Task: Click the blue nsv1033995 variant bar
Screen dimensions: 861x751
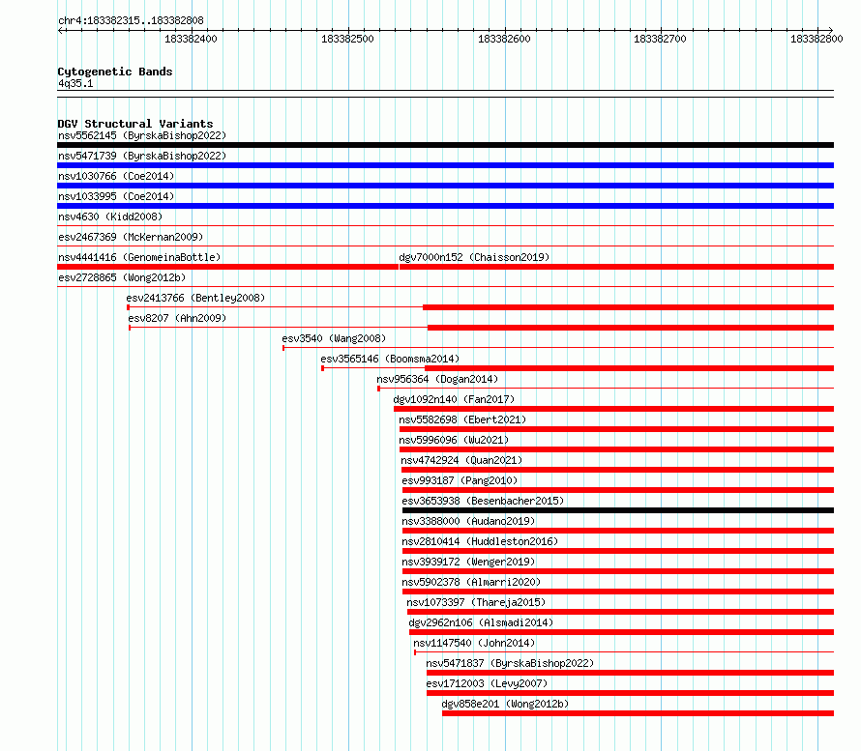Action: click(445, 206)
